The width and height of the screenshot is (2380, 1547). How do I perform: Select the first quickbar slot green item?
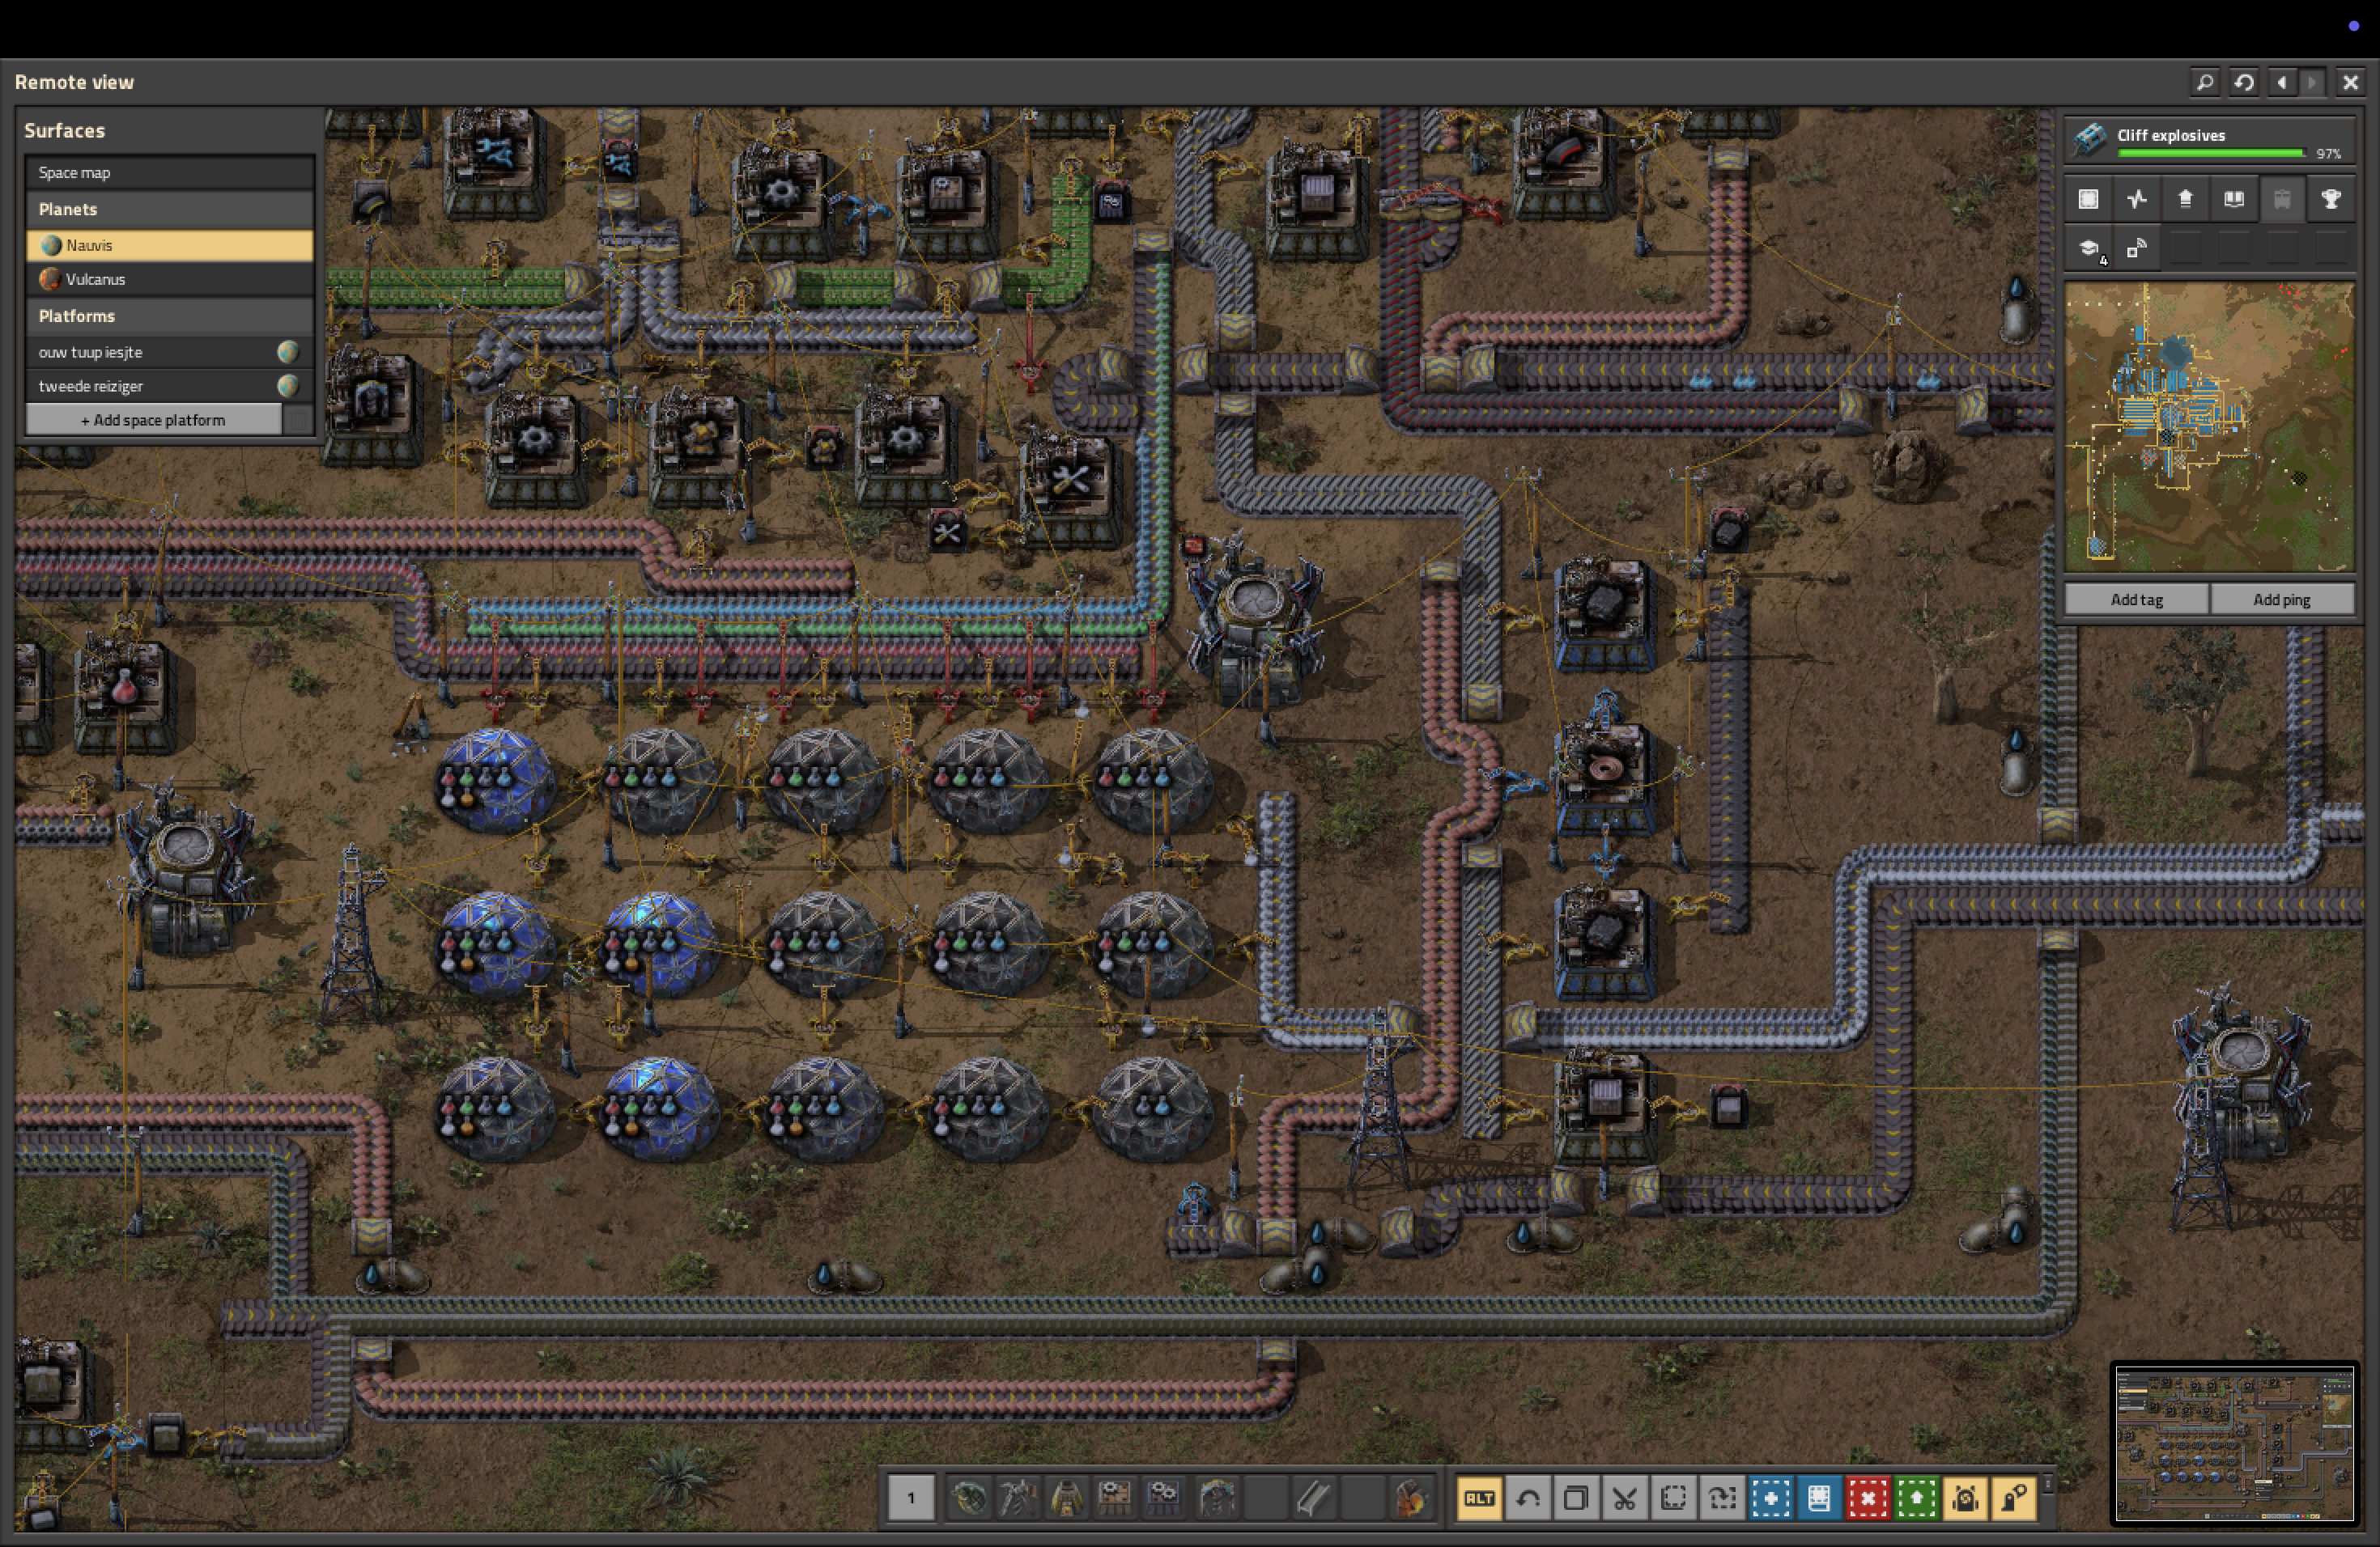click(968, 1497)
